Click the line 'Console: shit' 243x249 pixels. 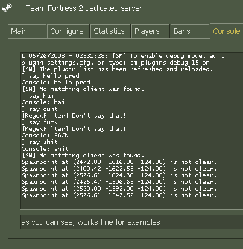pos(45,149)
